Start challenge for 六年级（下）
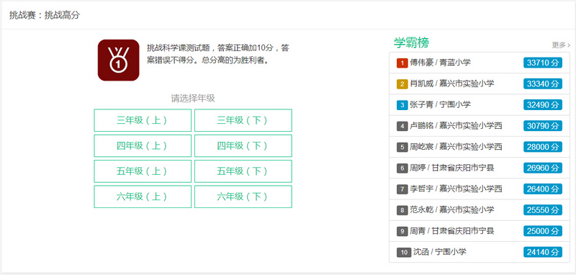576x275 pixels. (x=243, y=197)
